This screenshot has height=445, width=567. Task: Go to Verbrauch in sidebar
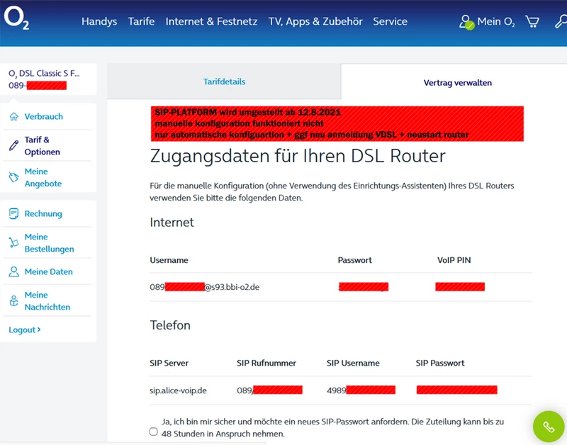pyautogui.click(x=44, y=116)
